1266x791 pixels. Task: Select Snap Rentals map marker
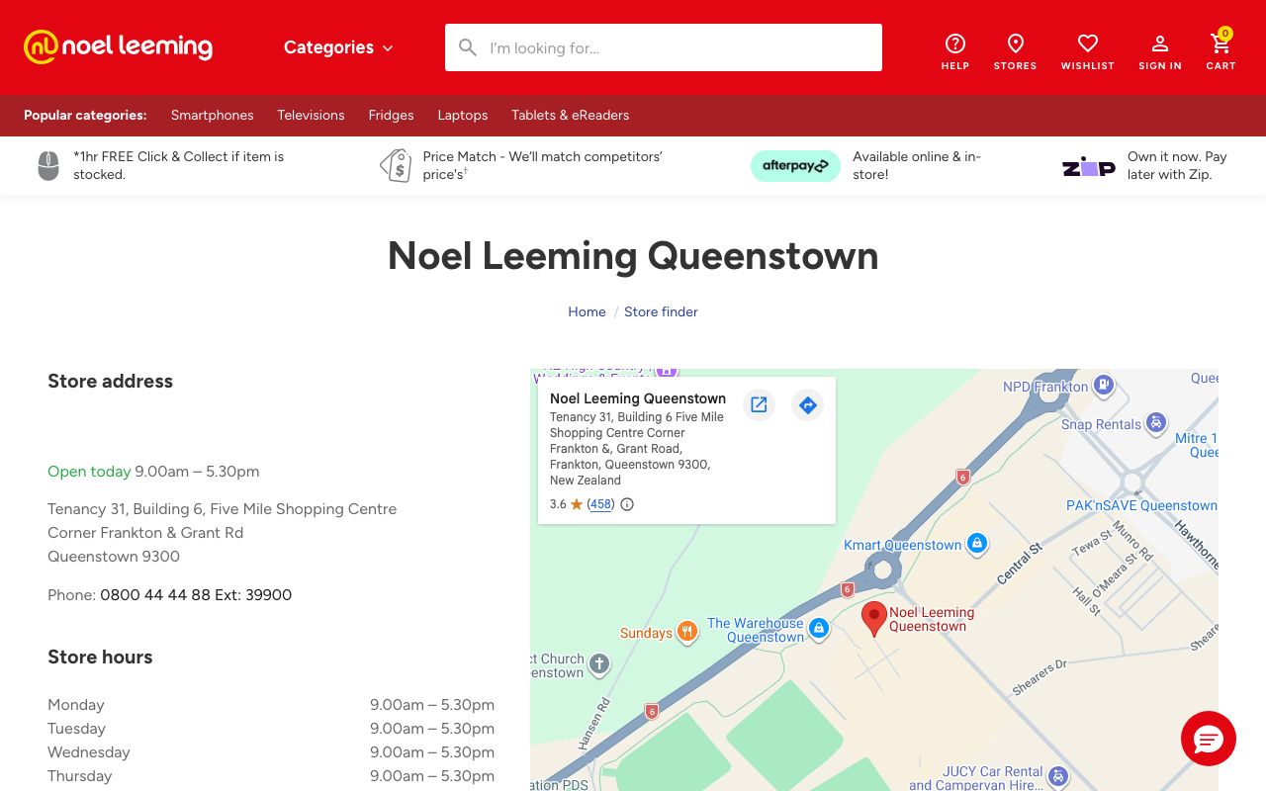click(x=1156, y=423)
